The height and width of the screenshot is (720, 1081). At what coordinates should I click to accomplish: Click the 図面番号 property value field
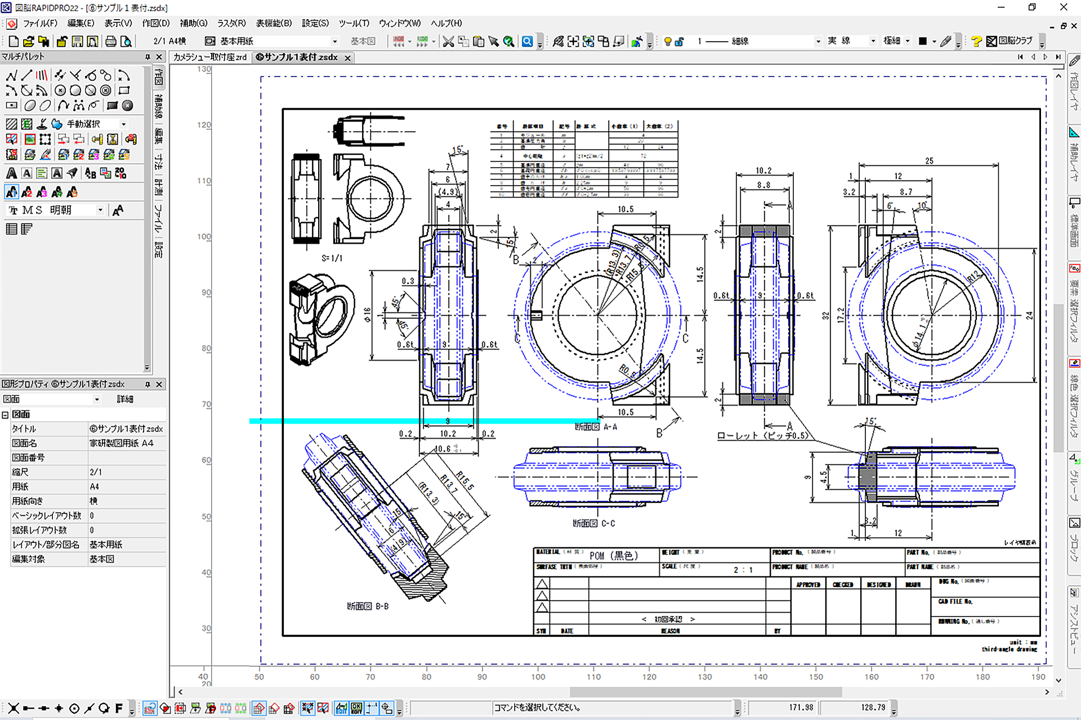(x=127, y=458)
